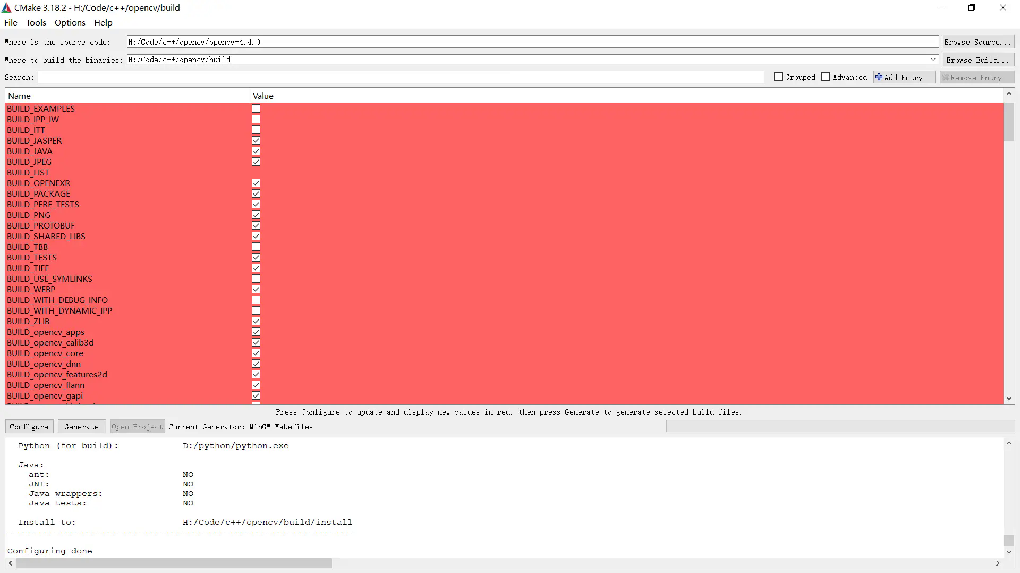Select the BUILD_OPENEXR row name
The width and height of the screenshot is (1020, 573).
[38, 183]
